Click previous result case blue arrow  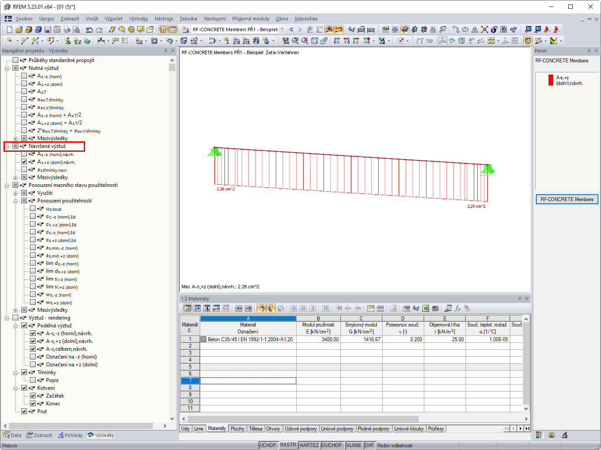[x=291, y=29]
